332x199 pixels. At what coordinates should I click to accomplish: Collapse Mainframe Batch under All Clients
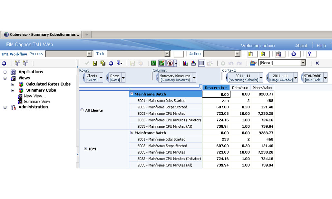[x=132, y=94]
